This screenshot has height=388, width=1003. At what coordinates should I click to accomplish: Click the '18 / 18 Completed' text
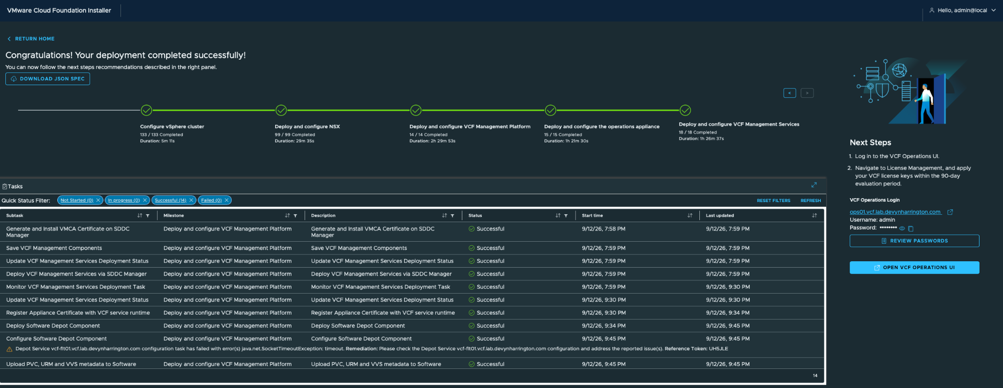697,133
